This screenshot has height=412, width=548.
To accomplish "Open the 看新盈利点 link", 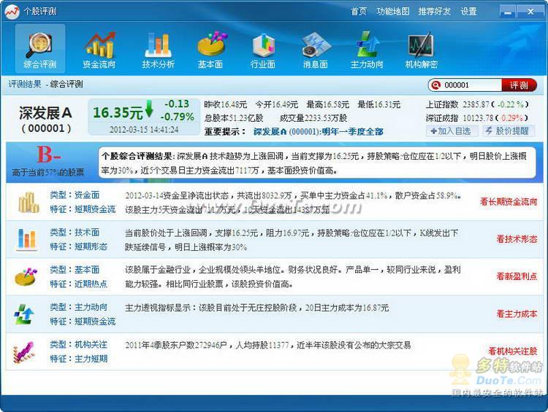I will click(x=517, y=276).
